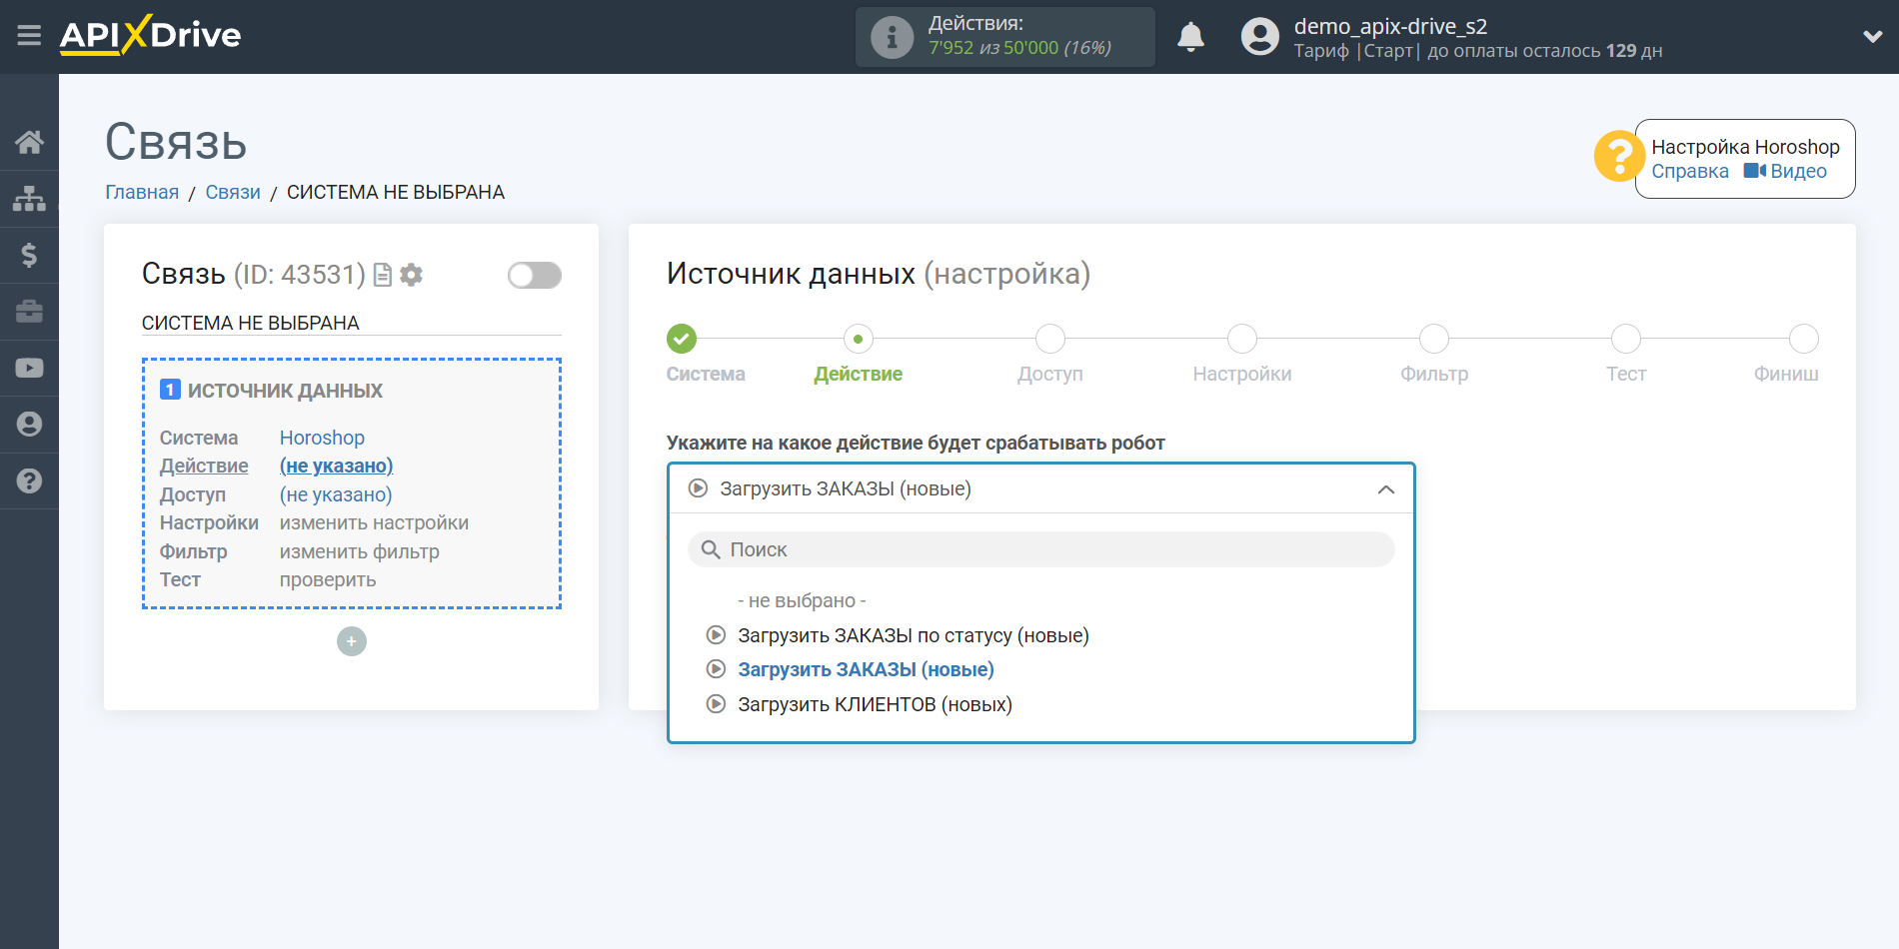This screenshot has width=1899, height=949.
Task: Click the user avatar icon
Action: [x=1259, y=37]
